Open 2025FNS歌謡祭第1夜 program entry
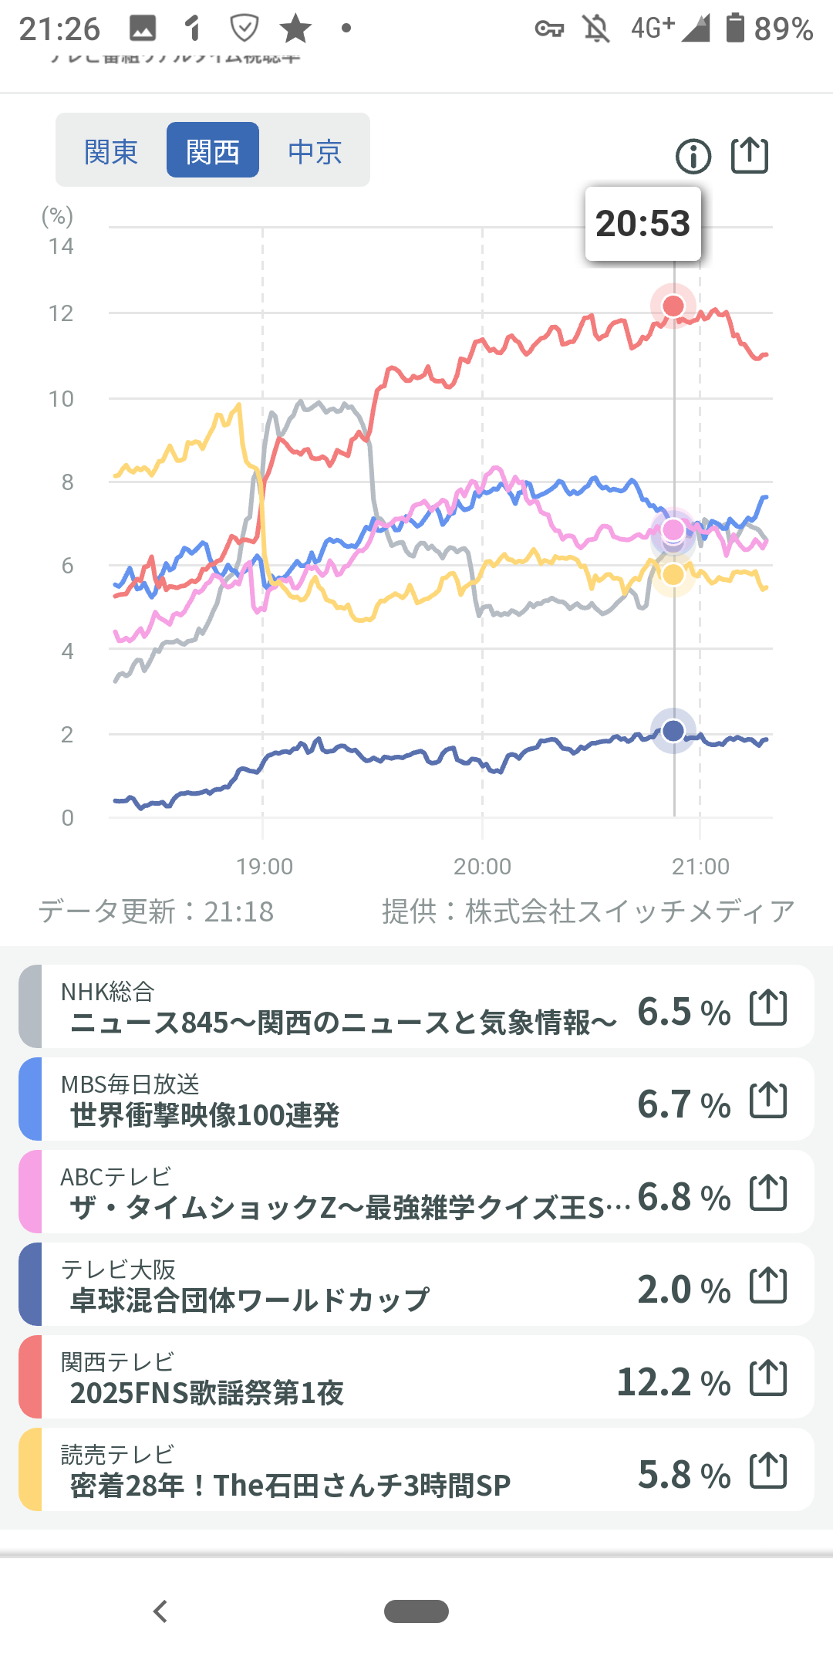 coord(207,1393)
